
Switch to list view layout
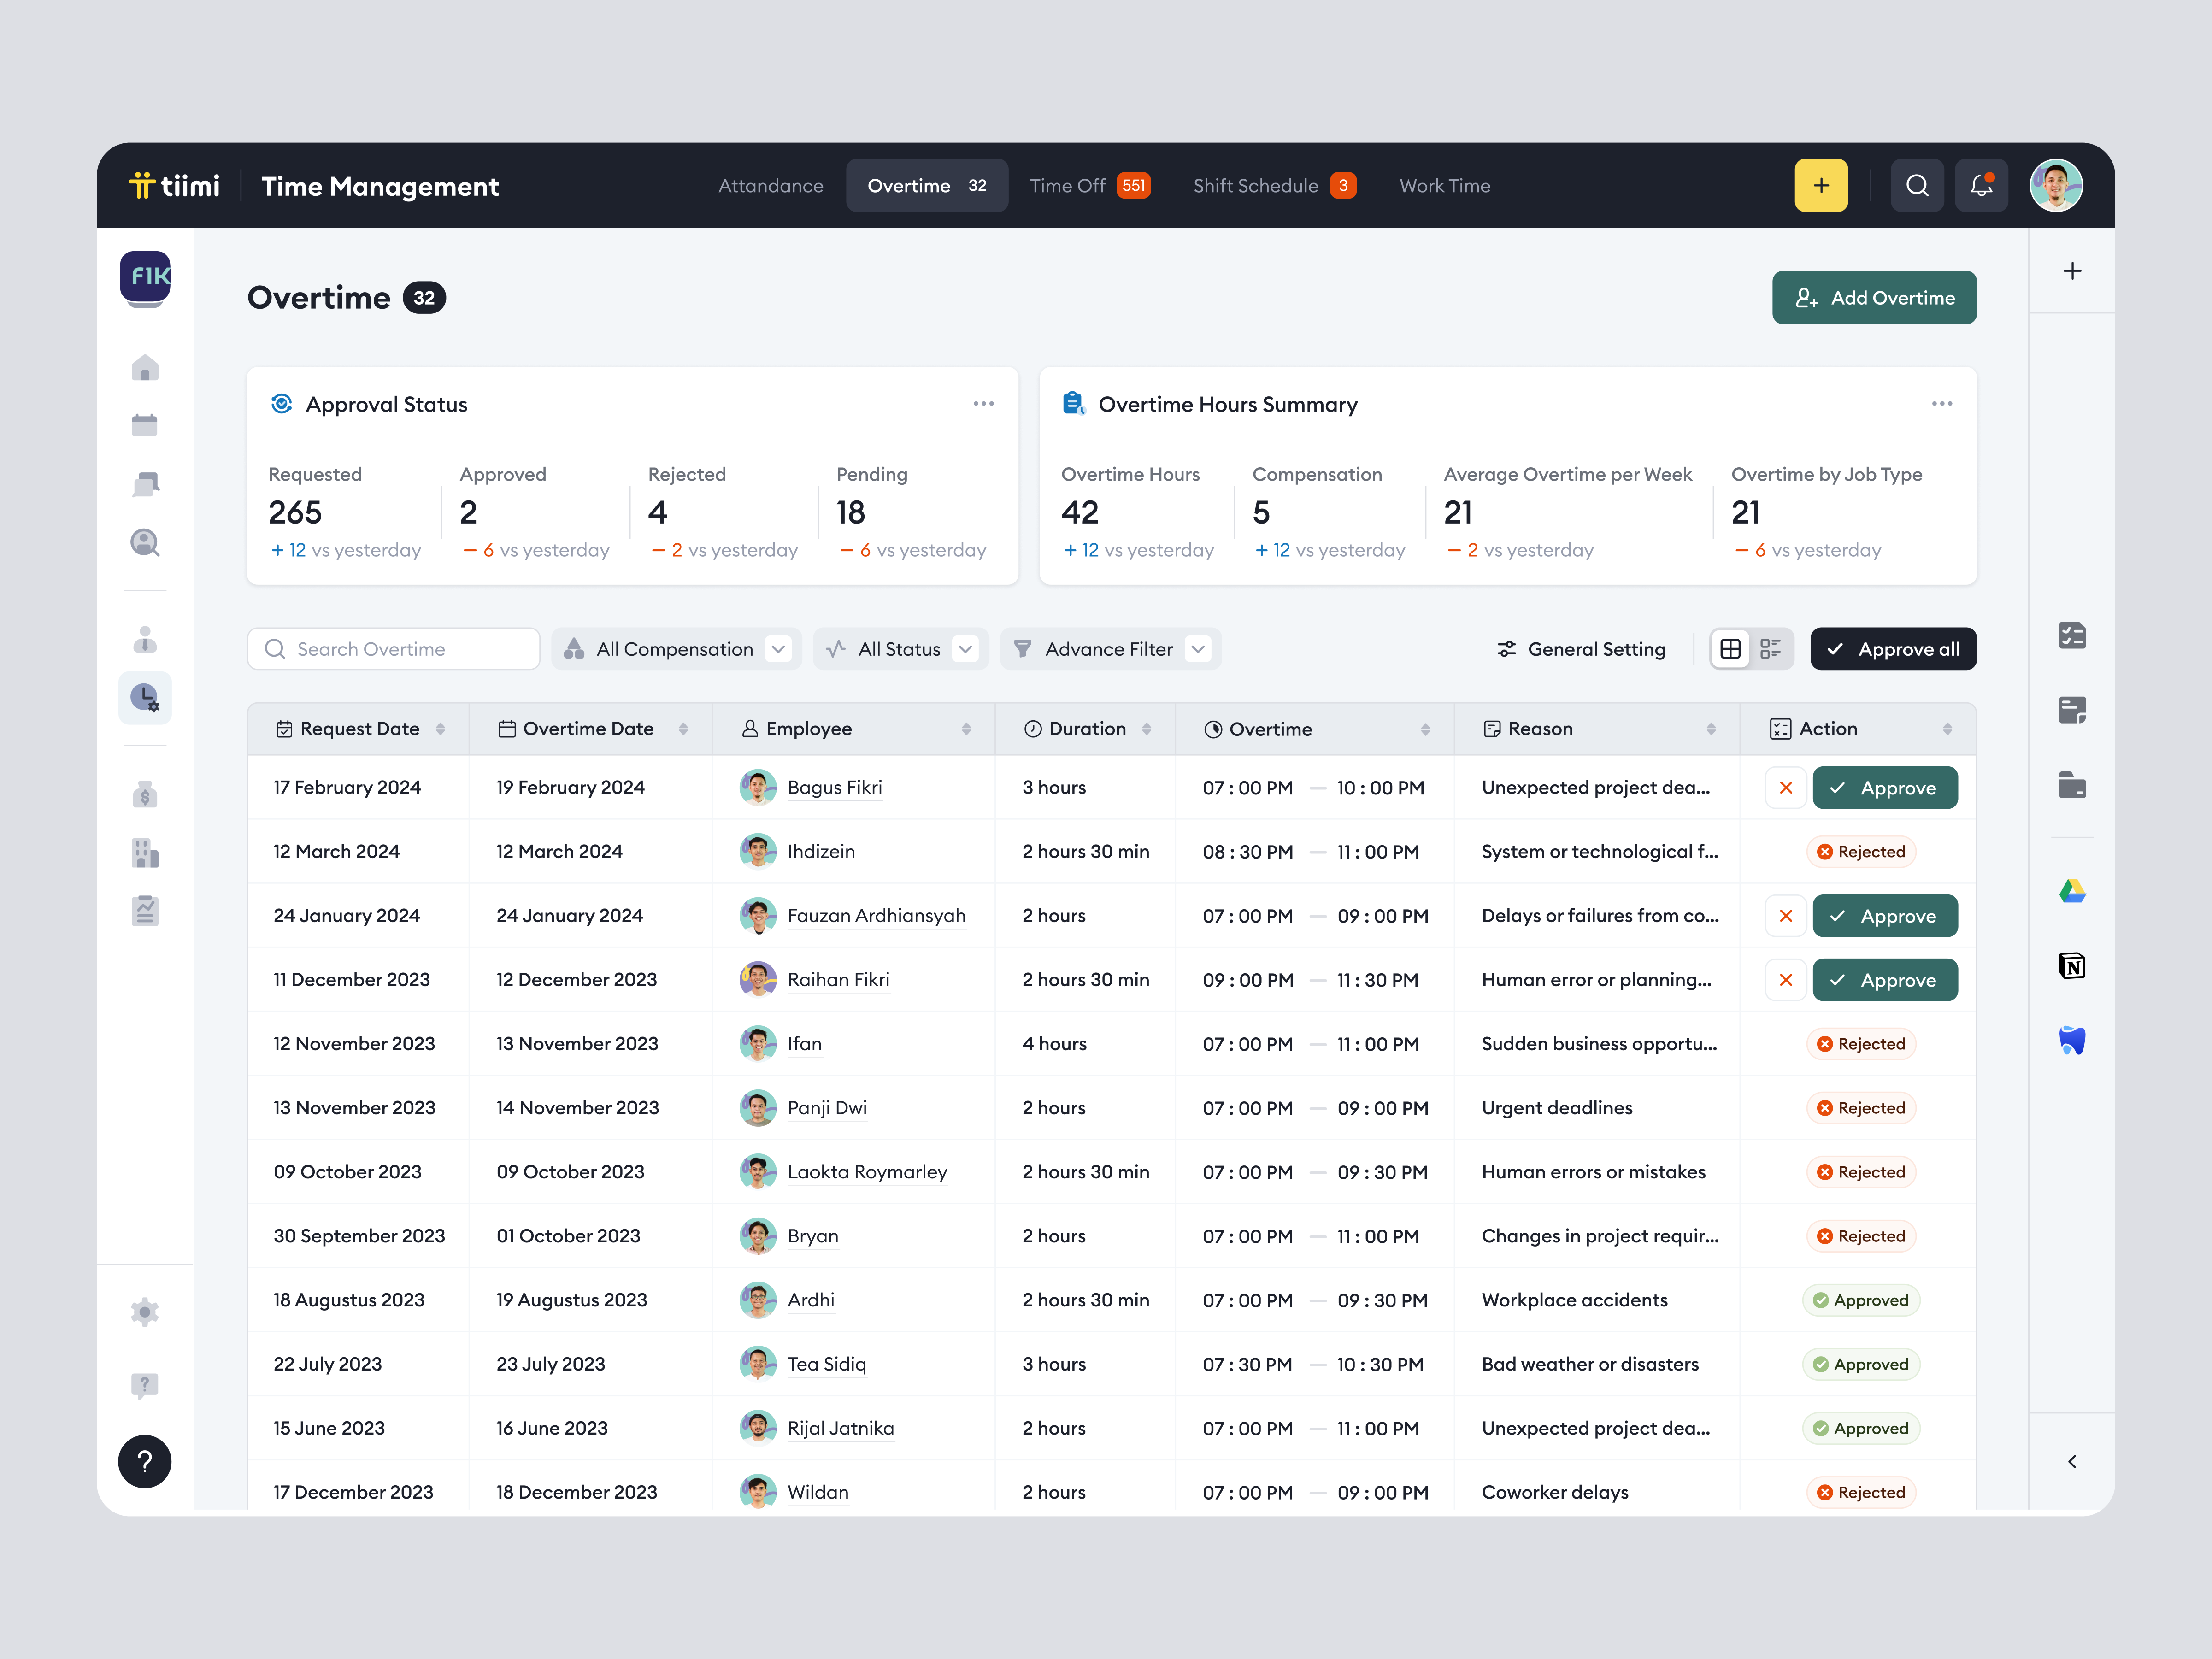1770,648
